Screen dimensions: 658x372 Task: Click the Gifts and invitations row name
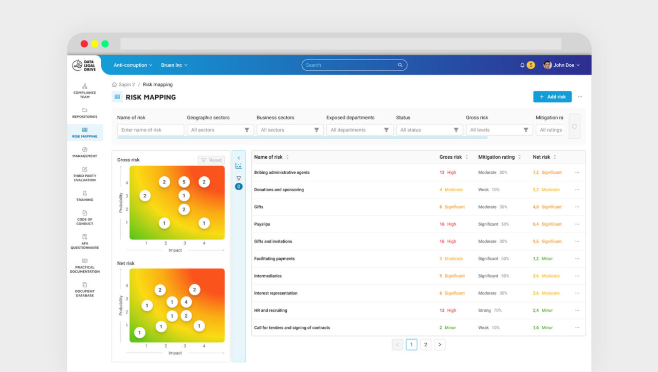point(273,241)
